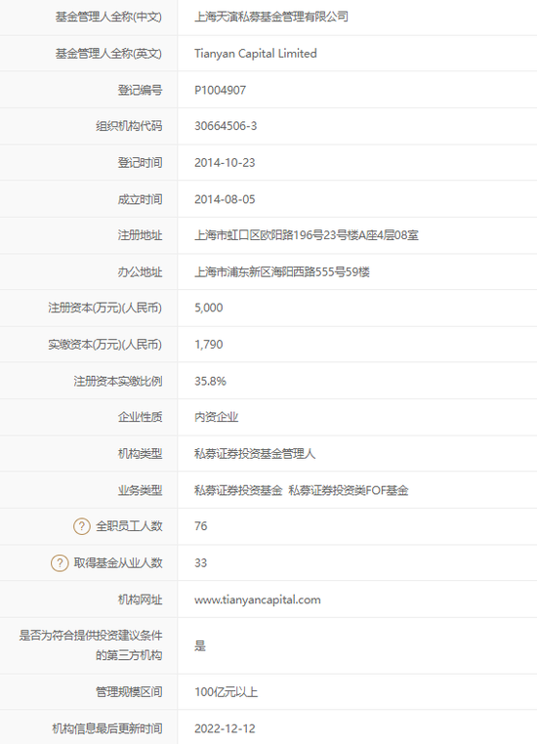537x744 pixels.
Task: Click the label 基金管理人全称(中文)
Action: [108, 17]
